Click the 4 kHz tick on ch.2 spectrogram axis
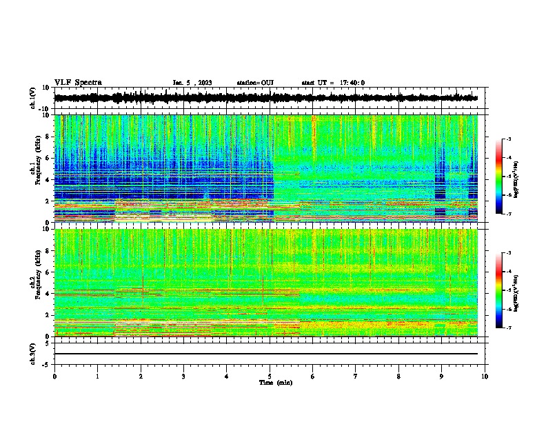Viewport: 546px width, 422px height. click(x=48, y=294)
